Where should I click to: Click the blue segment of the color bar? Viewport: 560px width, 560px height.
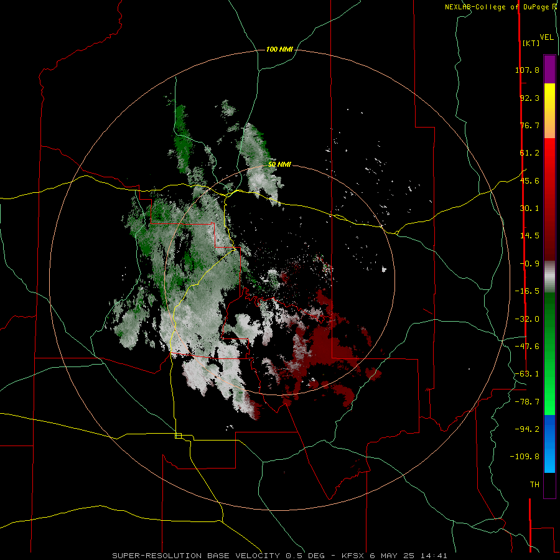(x=549, y=444)
